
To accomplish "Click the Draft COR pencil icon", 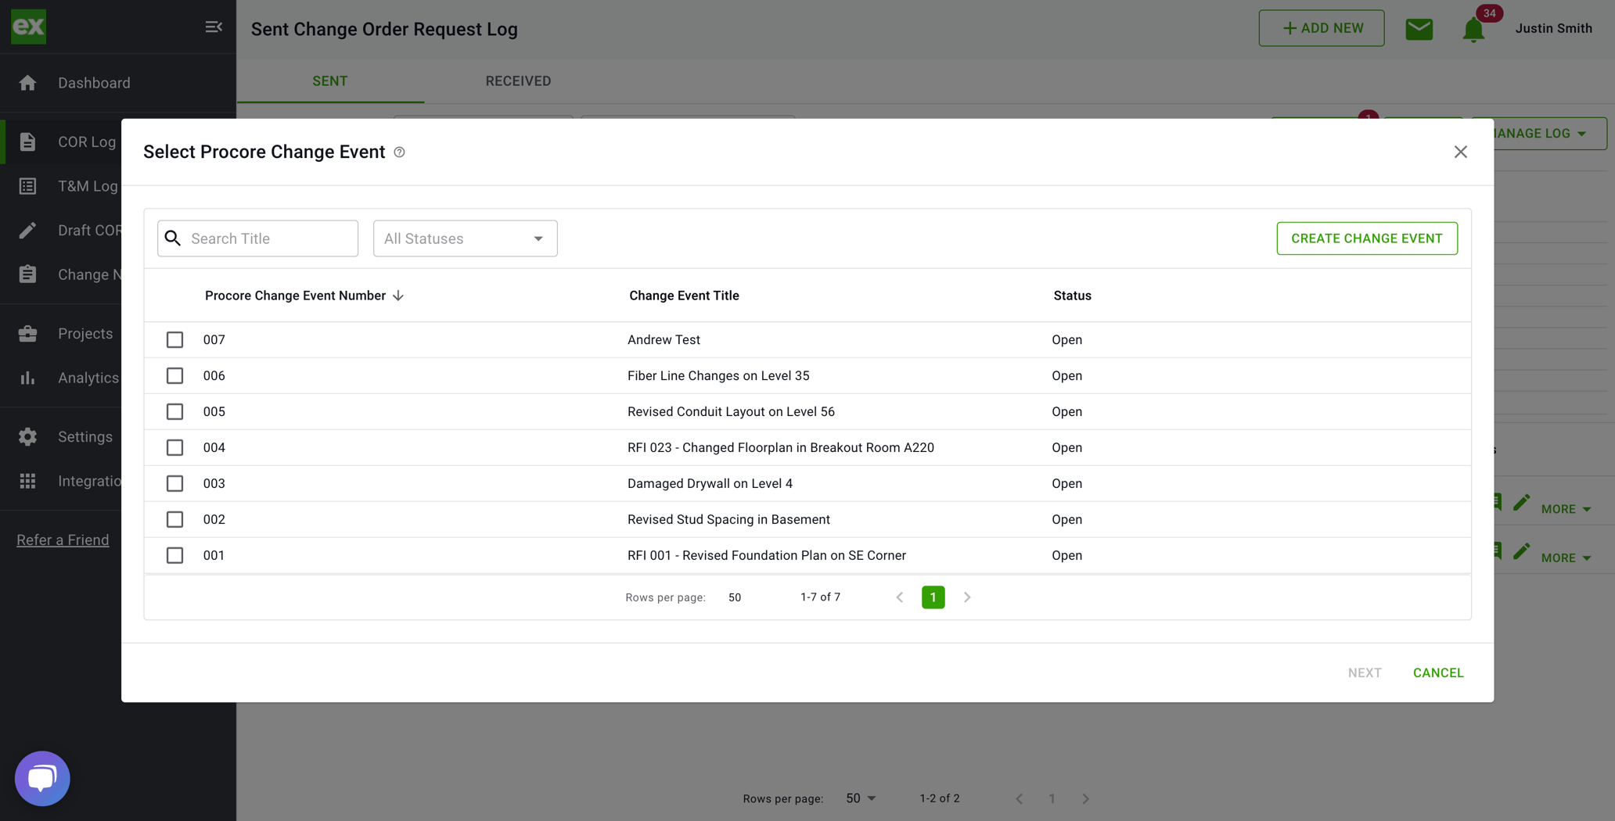I will tap(28, 230).
